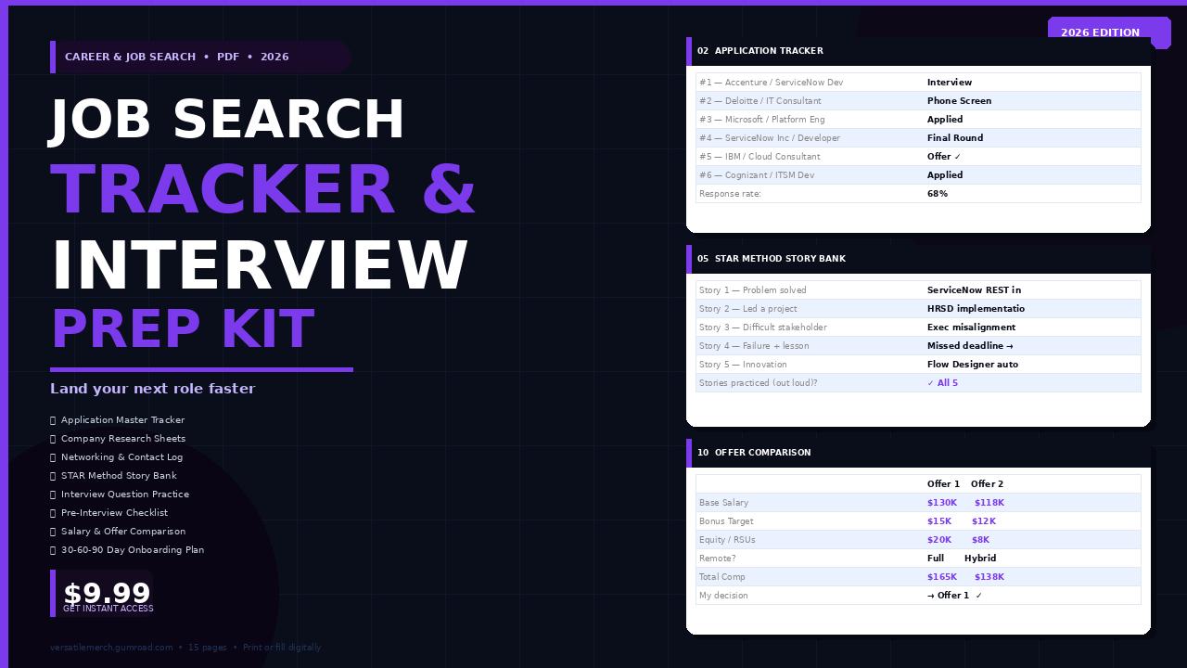Click the "GET INSTANT ACCESS" label
Viewport: 1187px width, 668px height.
(x=108, y=609)
